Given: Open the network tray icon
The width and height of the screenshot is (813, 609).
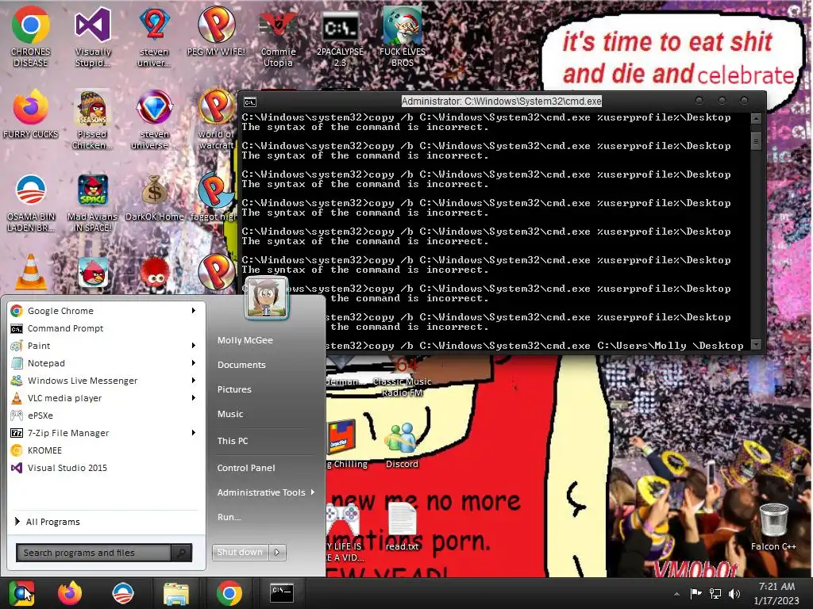Looking at the screenshot, I should point(715,593).
